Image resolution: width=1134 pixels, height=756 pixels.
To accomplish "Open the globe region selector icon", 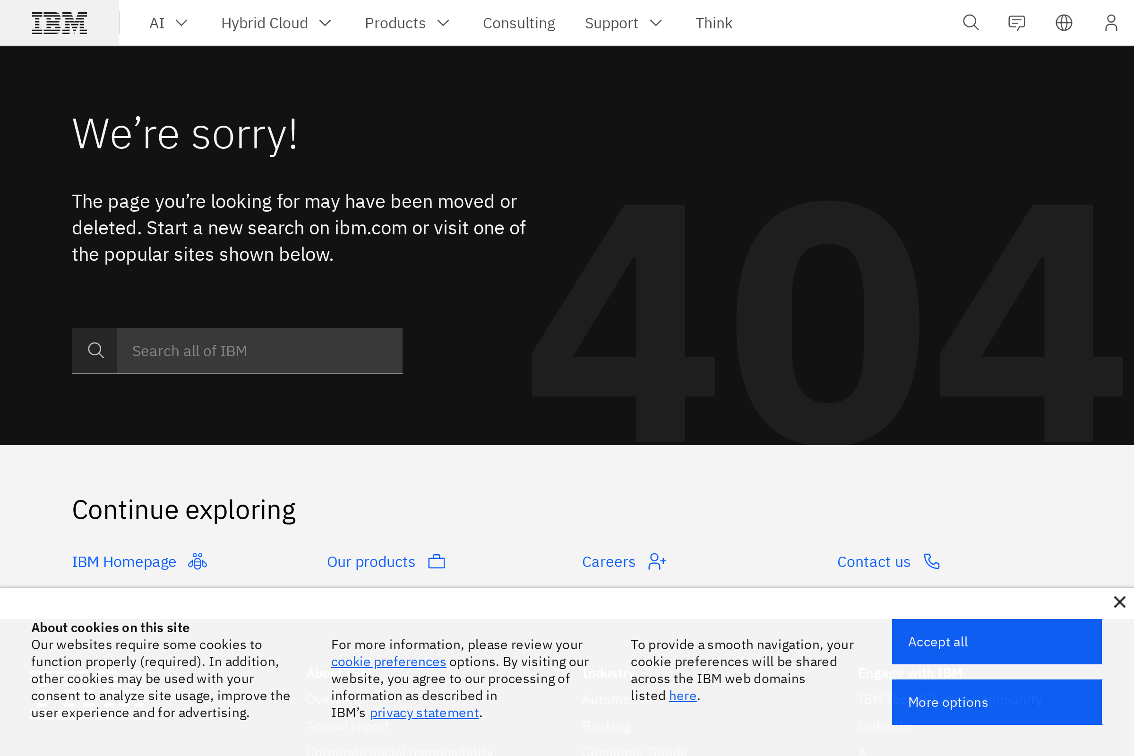I will click(1064, 23).
